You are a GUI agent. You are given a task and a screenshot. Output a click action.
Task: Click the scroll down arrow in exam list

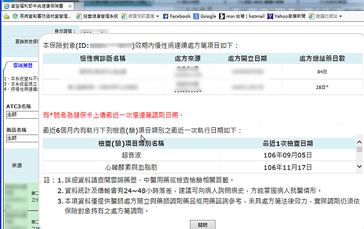coord(359,166)
